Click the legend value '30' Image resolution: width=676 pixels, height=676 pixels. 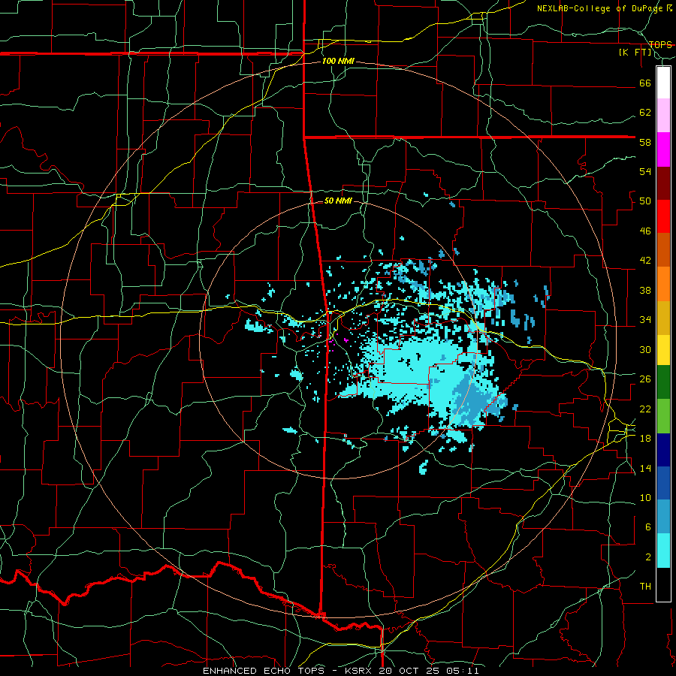[645, 349]
